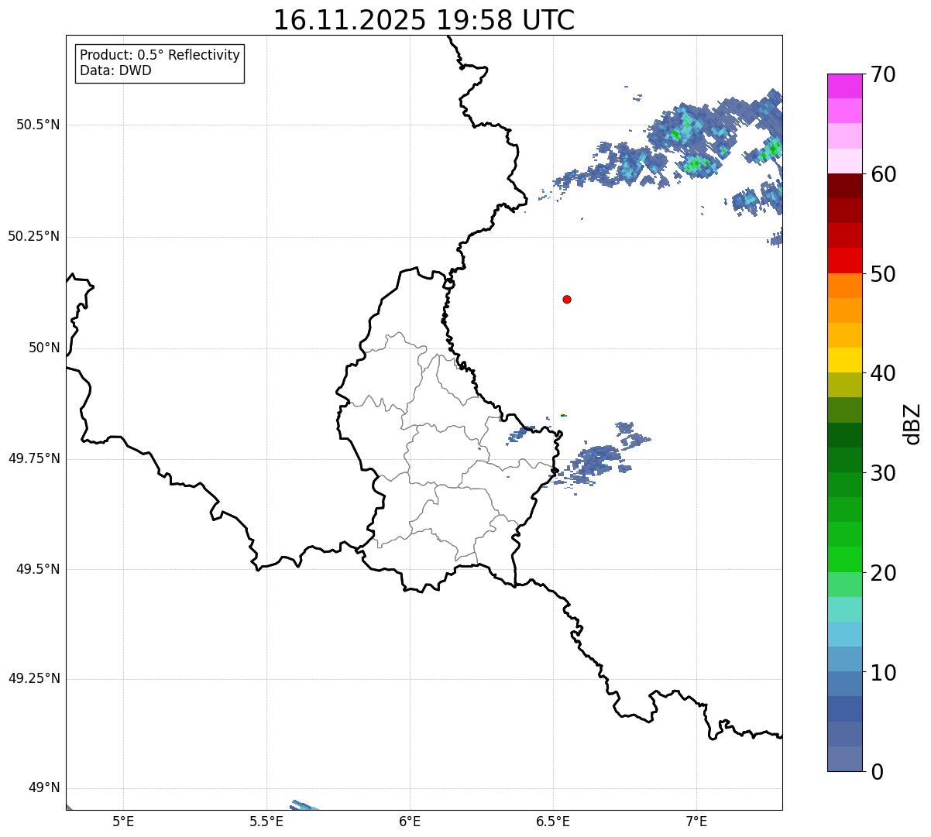
Task: Click the 49°N latitude label
Action: tap(44, 788)
